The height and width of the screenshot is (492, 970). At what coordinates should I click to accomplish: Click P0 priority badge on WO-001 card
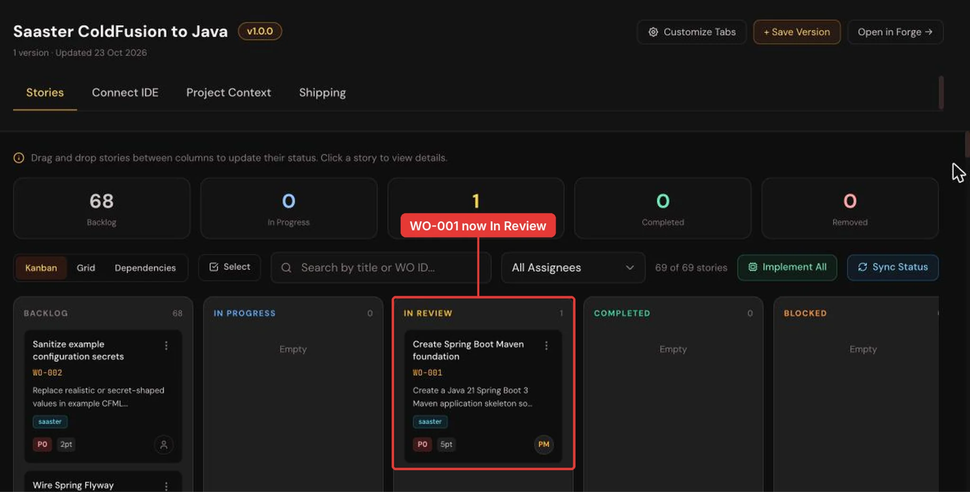click(422, 444)
